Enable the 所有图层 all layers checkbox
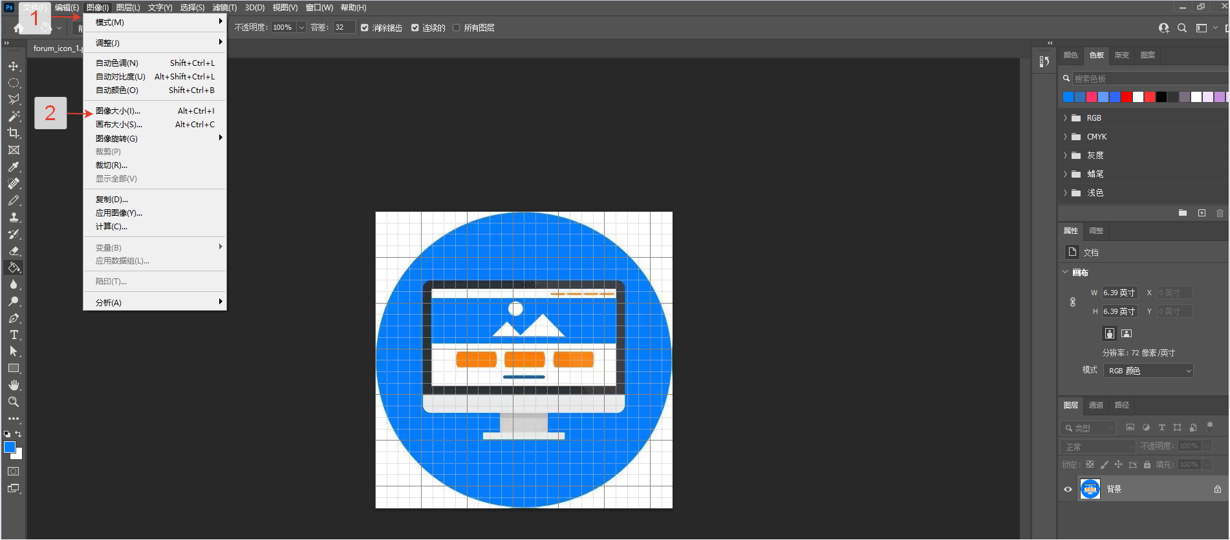 457,28
